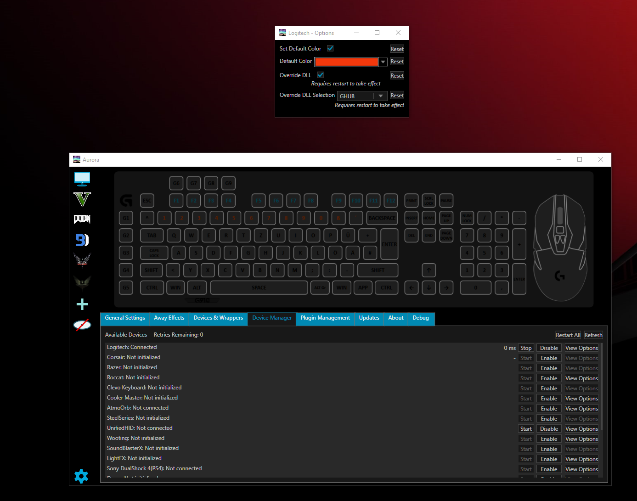The image size is (637, 501).
Task: Click 'SteelSeries: Not initialized' row text
Action: pos(138,418)
